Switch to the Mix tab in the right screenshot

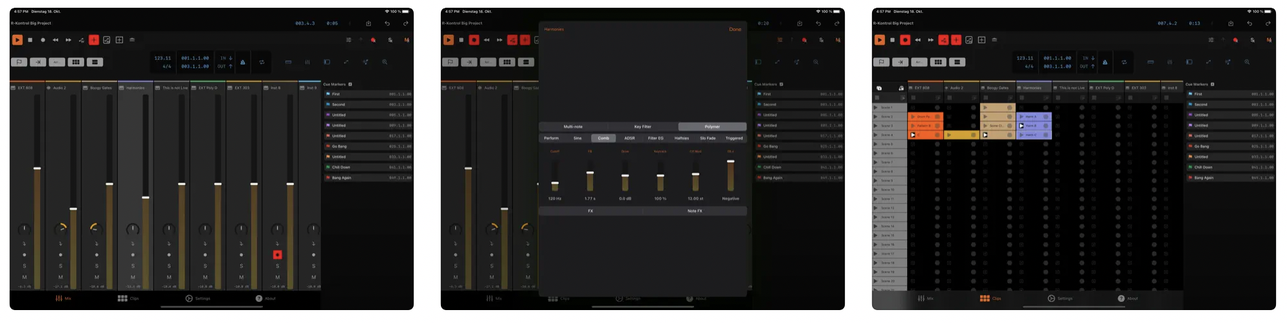coord(926,298)
